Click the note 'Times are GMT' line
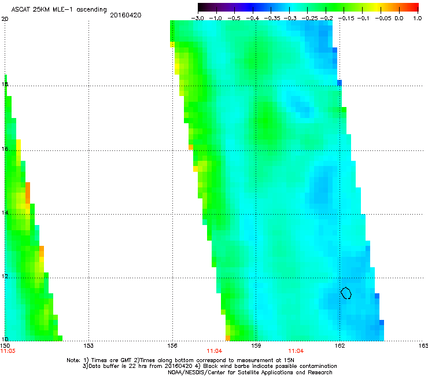This screenshot has width=428, height=376. [x=180, y=360]
